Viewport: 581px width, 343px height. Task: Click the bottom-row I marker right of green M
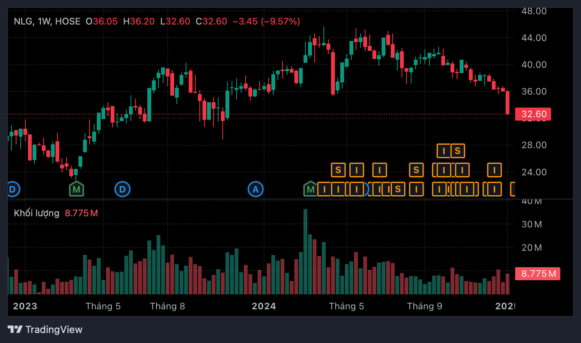(325, 189)
